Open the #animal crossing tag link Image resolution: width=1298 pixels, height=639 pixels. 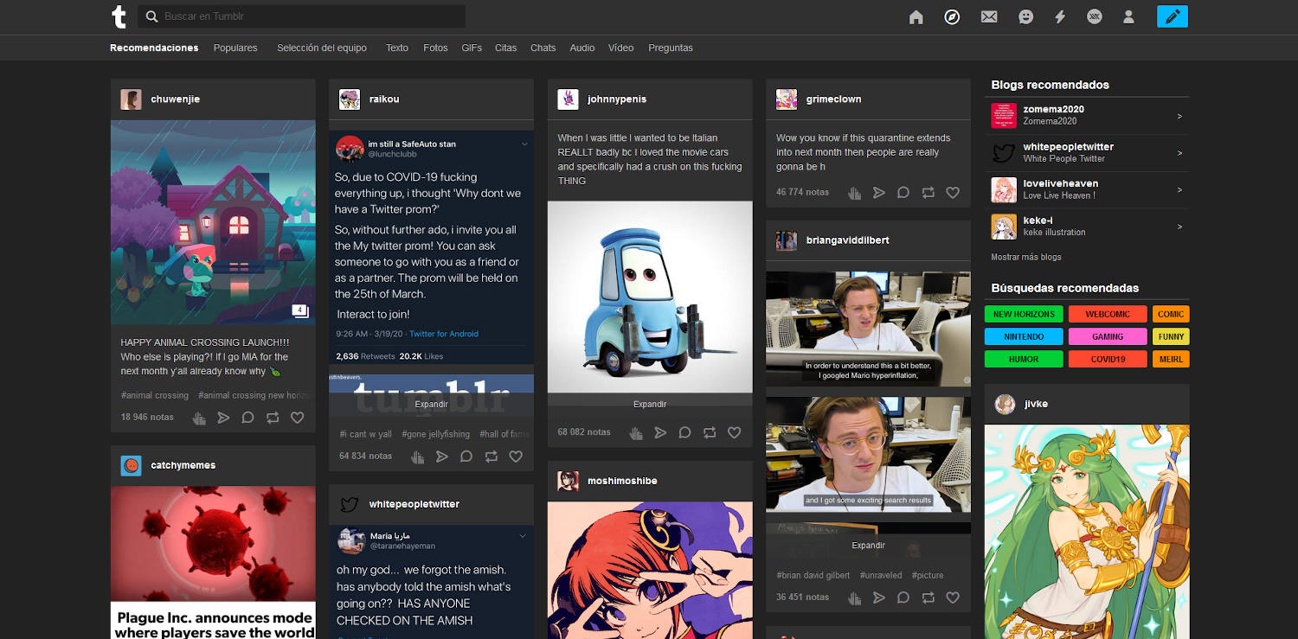[155, 395]
